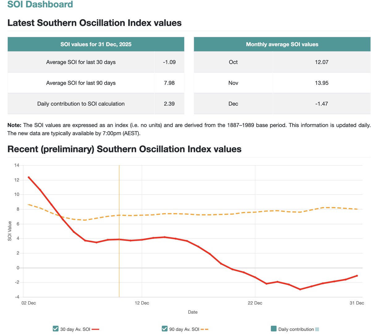Enable the Daily contribution checkbox
The image size is (371, 335).
click(274, 329)
